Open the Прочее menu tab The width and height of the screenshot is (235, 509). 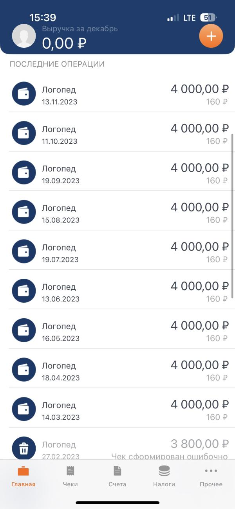(211, 476)
